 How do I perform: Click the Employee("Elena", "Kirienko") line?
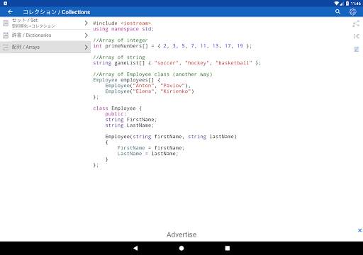[x=150, y=91]
